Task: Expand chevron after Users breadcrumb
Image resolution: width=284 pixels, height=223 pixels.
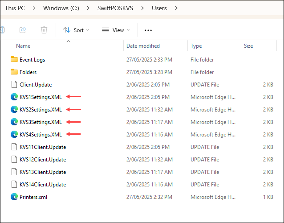Action: pos(176,8)
